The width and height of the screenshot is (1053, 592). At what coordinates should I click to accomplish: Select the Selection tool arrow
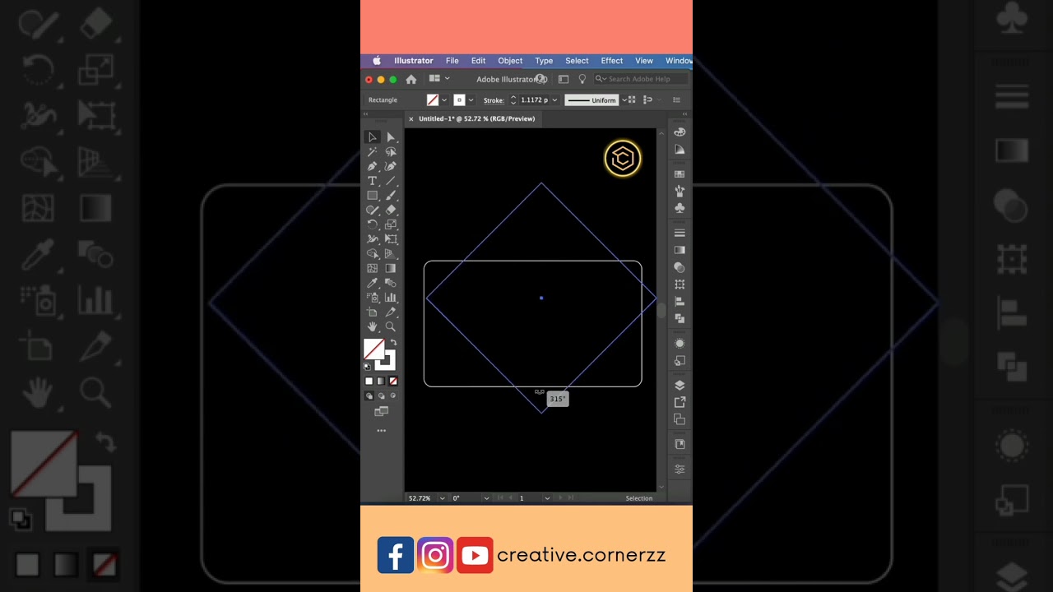click(372, 137)
